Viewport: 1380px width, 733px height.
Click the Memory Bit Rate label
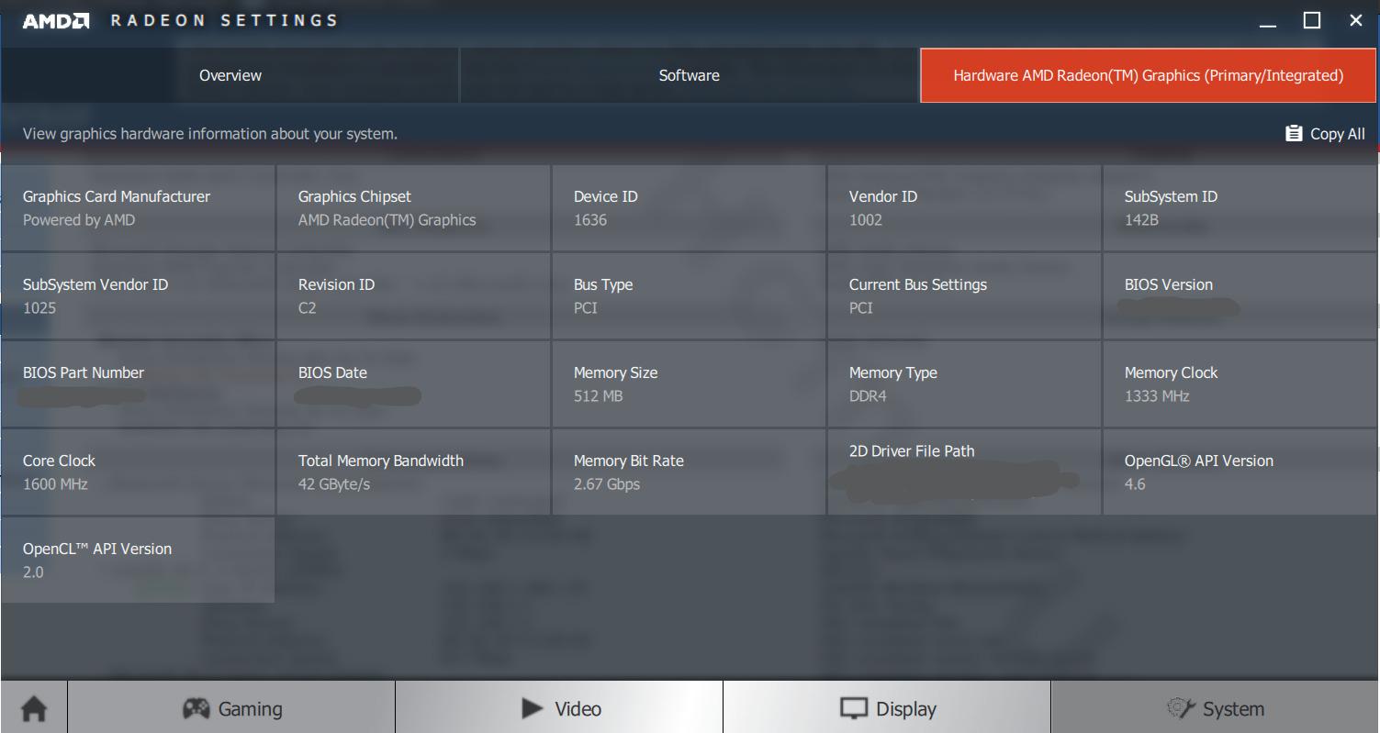pyautogui.click(x=629, y=461)
